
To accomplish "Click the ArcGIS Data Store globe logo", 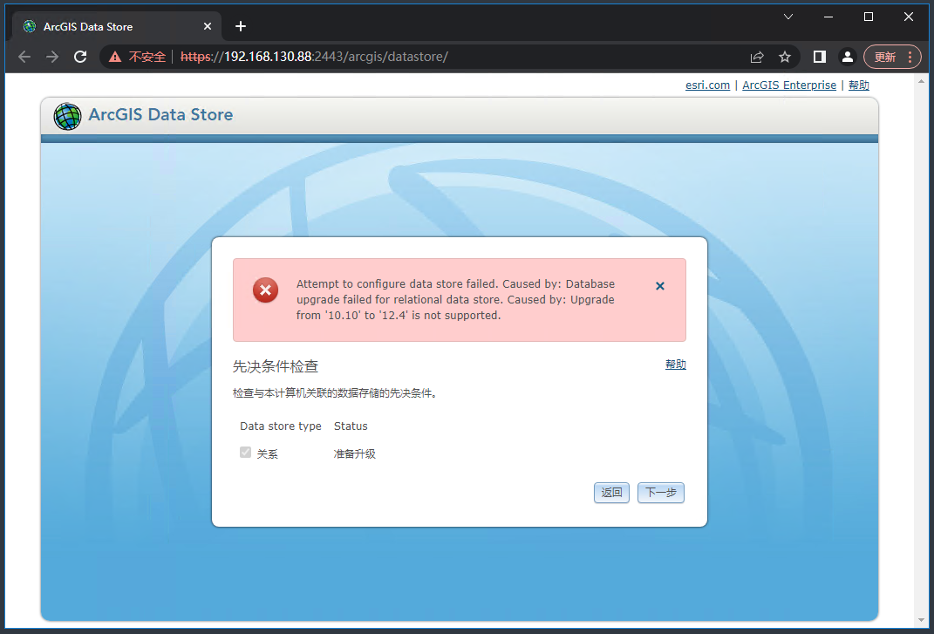I will click(67, 116).
